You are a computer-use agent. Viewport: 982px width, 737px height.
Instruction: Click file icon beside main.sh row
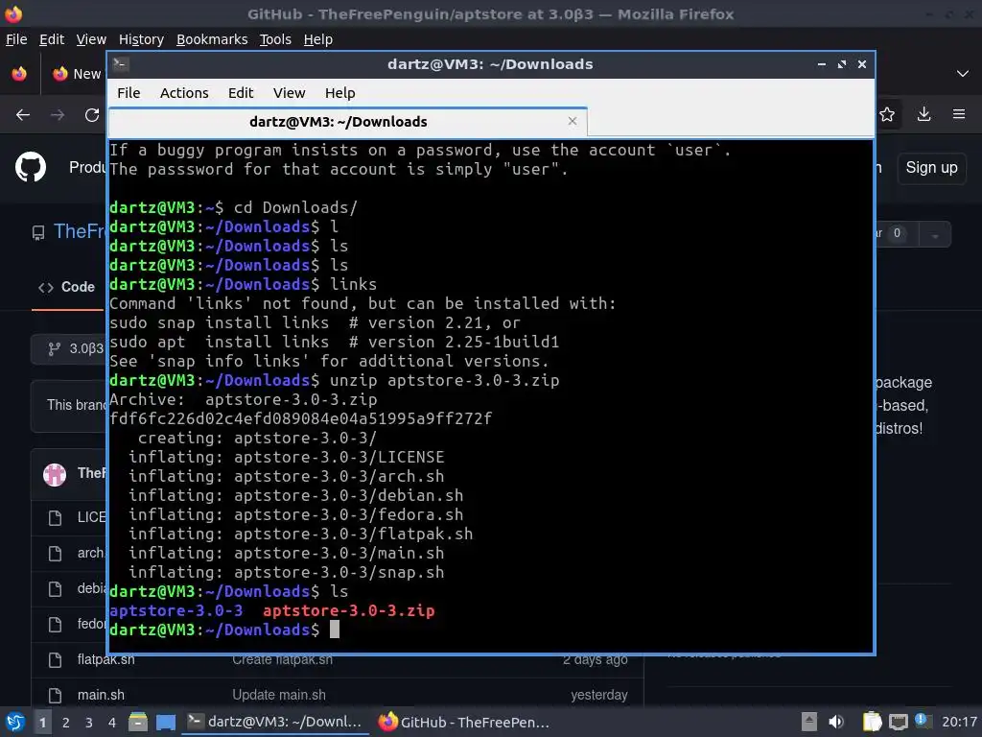(55, 695)
